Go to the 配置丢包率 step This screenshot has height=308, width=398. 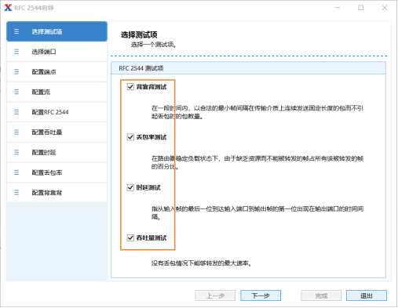coord(57,172)
